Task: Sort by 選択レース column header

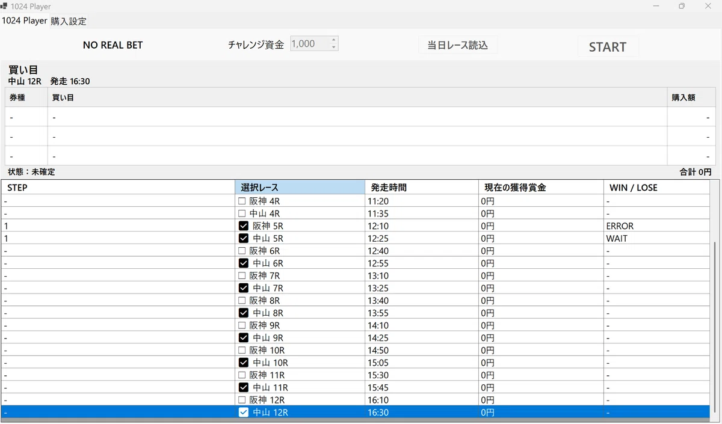Action: [x=300, y=188]
